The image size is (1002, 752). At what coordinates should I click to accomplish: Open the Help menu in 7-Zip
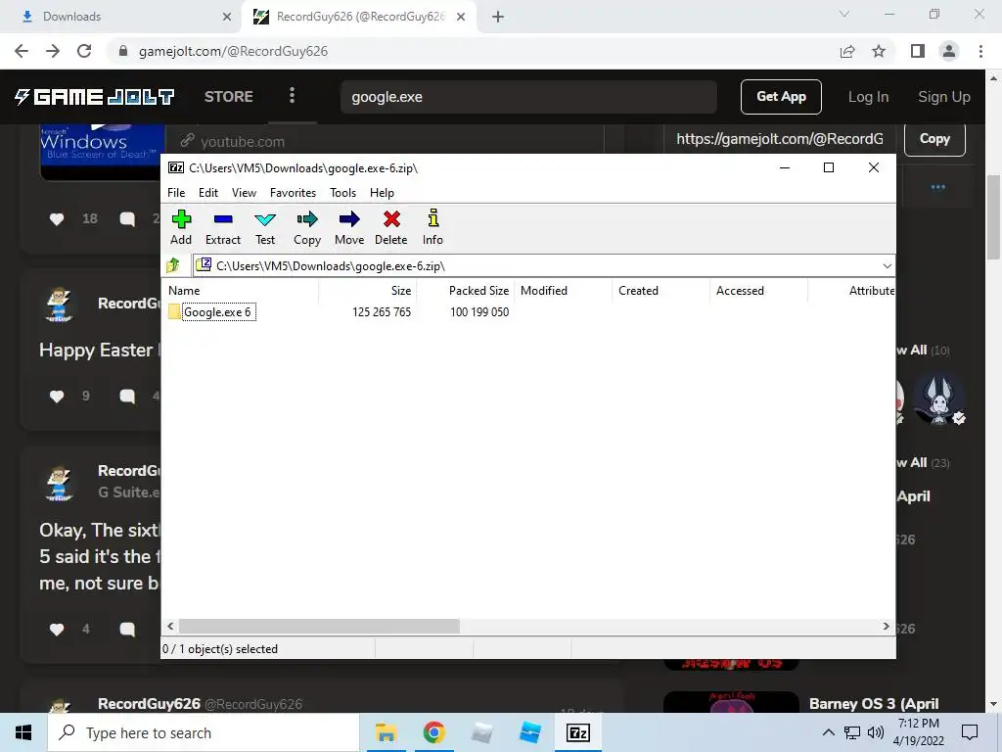(383, 193)
